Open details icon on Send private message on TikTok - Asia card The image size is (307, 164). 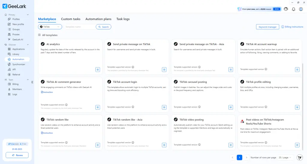(x=231, y=69)
